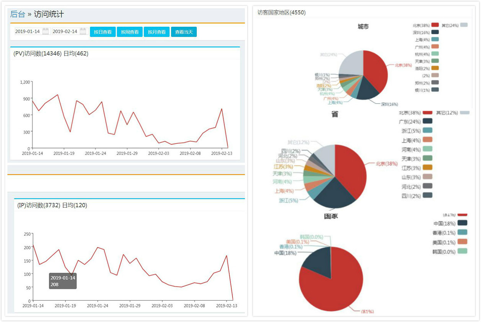The height and width of the screenshot is (322, 481).
Task: Toggle 深圳(16%) legend entry in city chart
Action: (x=426, y=32)
